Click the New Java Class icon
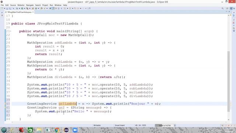 point(36,8)
